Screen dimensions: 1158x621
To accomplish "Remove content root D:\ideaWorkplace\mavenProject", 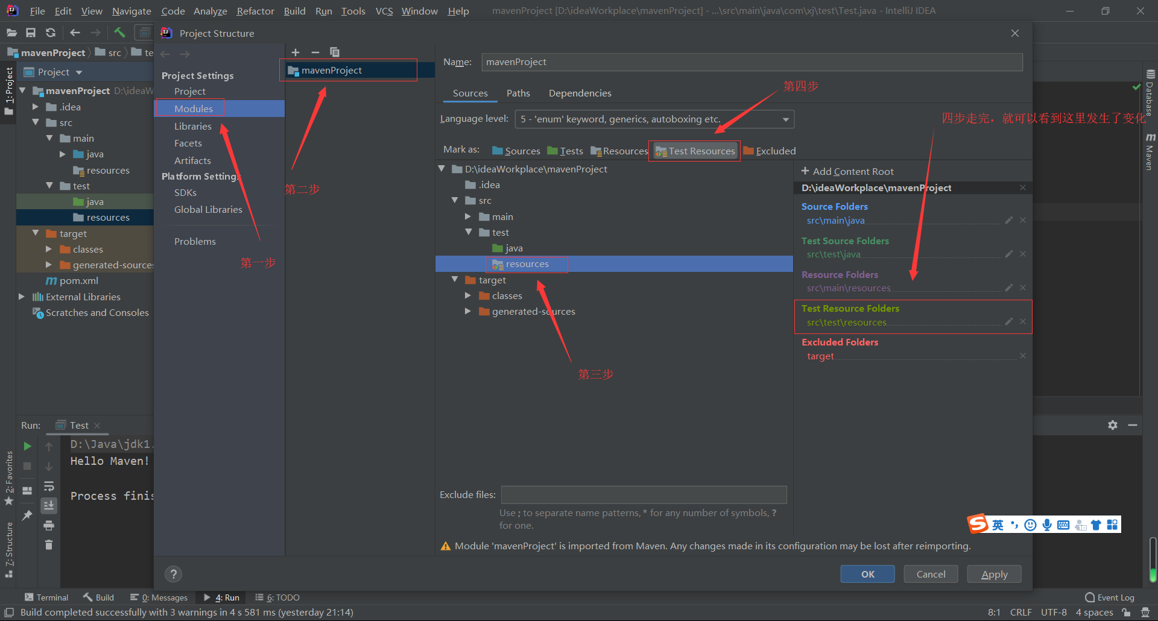I will (x=1023, y=188).
